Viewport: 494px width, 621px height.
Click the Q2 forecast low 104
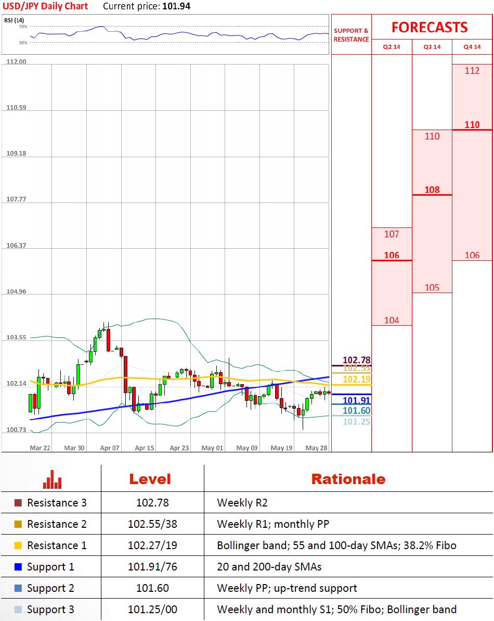click(x=392, y=320)
